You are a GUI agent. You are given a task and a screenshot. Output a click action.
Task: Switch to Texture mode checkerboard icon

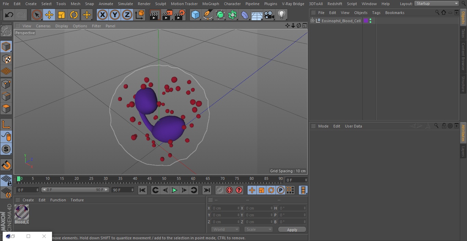pos(6,59)
